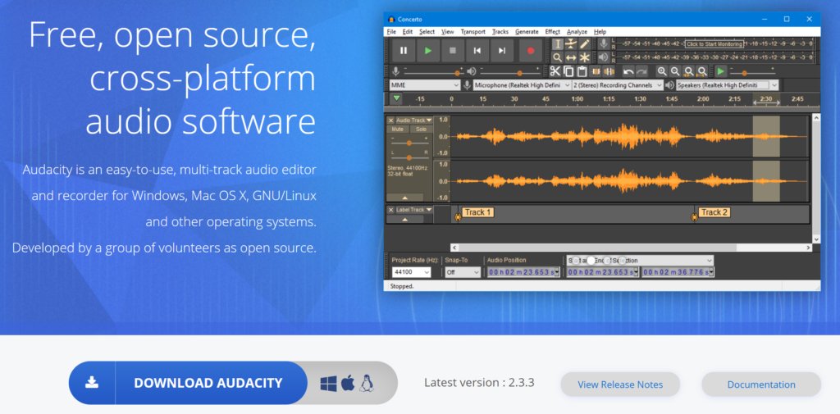Click the clipboard Paste icon

[582, 71]
